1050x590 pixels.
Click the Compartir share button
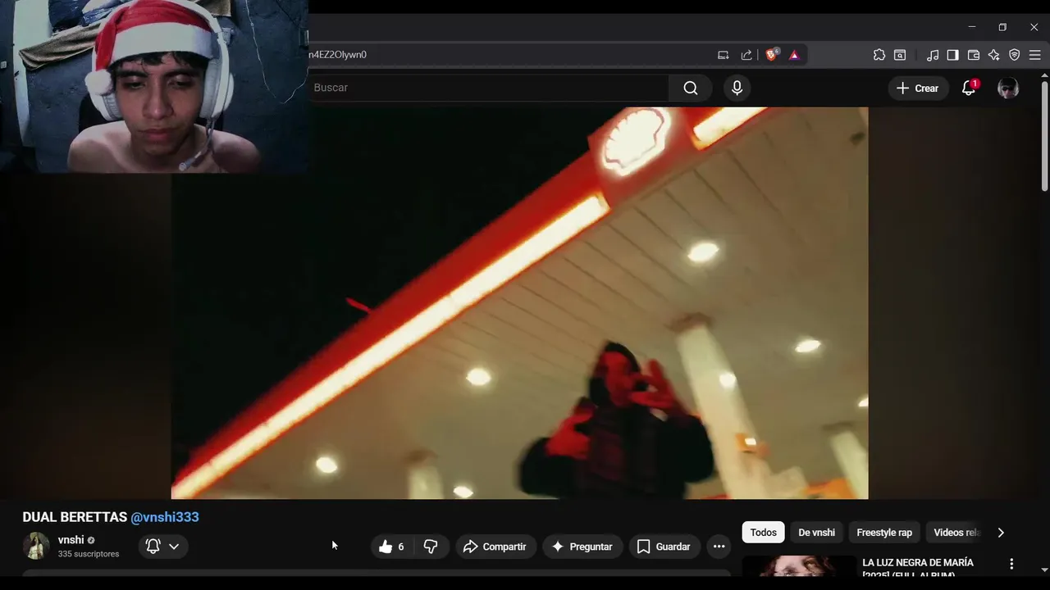point(495,547)
